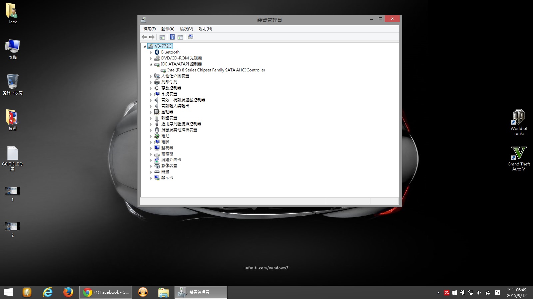Screen dimensions: 533x299
Task: Open the Avira tray icon
Action: click(x=447, y=293)
